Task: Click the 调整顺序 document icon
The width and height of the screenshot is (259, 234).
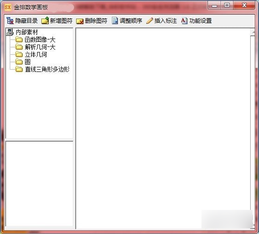Action: point(115,20)
